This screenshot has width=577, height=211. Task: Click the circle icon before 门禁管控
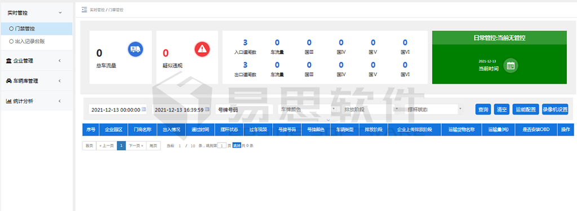coord(11,29)
